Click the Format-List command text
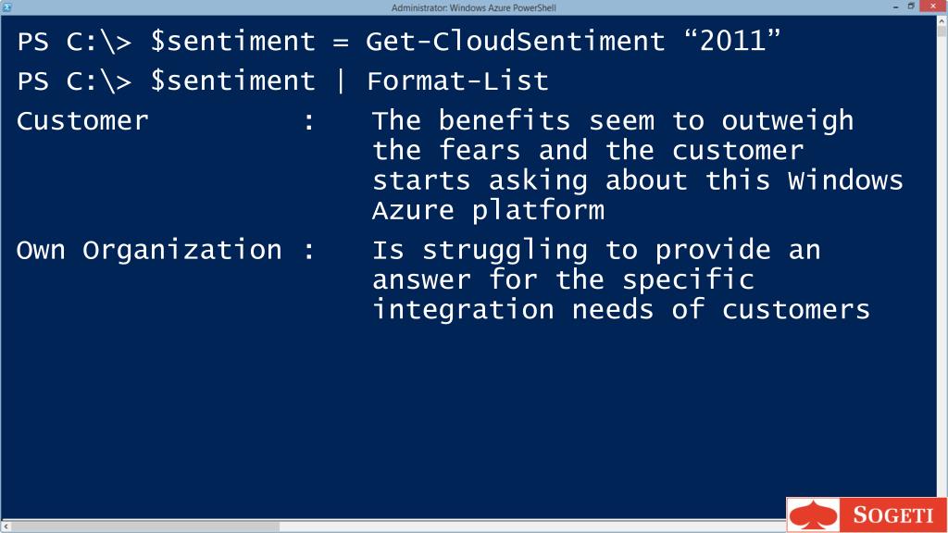This screenshot has width=948, height=533. 457,81
